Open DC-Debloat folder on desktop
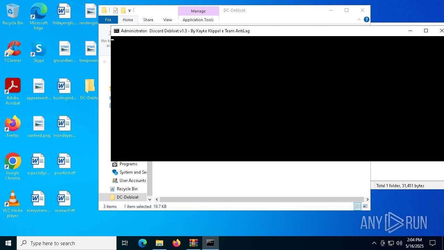Image resolution: width=444 pixels, height=250 pixels. coord(89,89)
